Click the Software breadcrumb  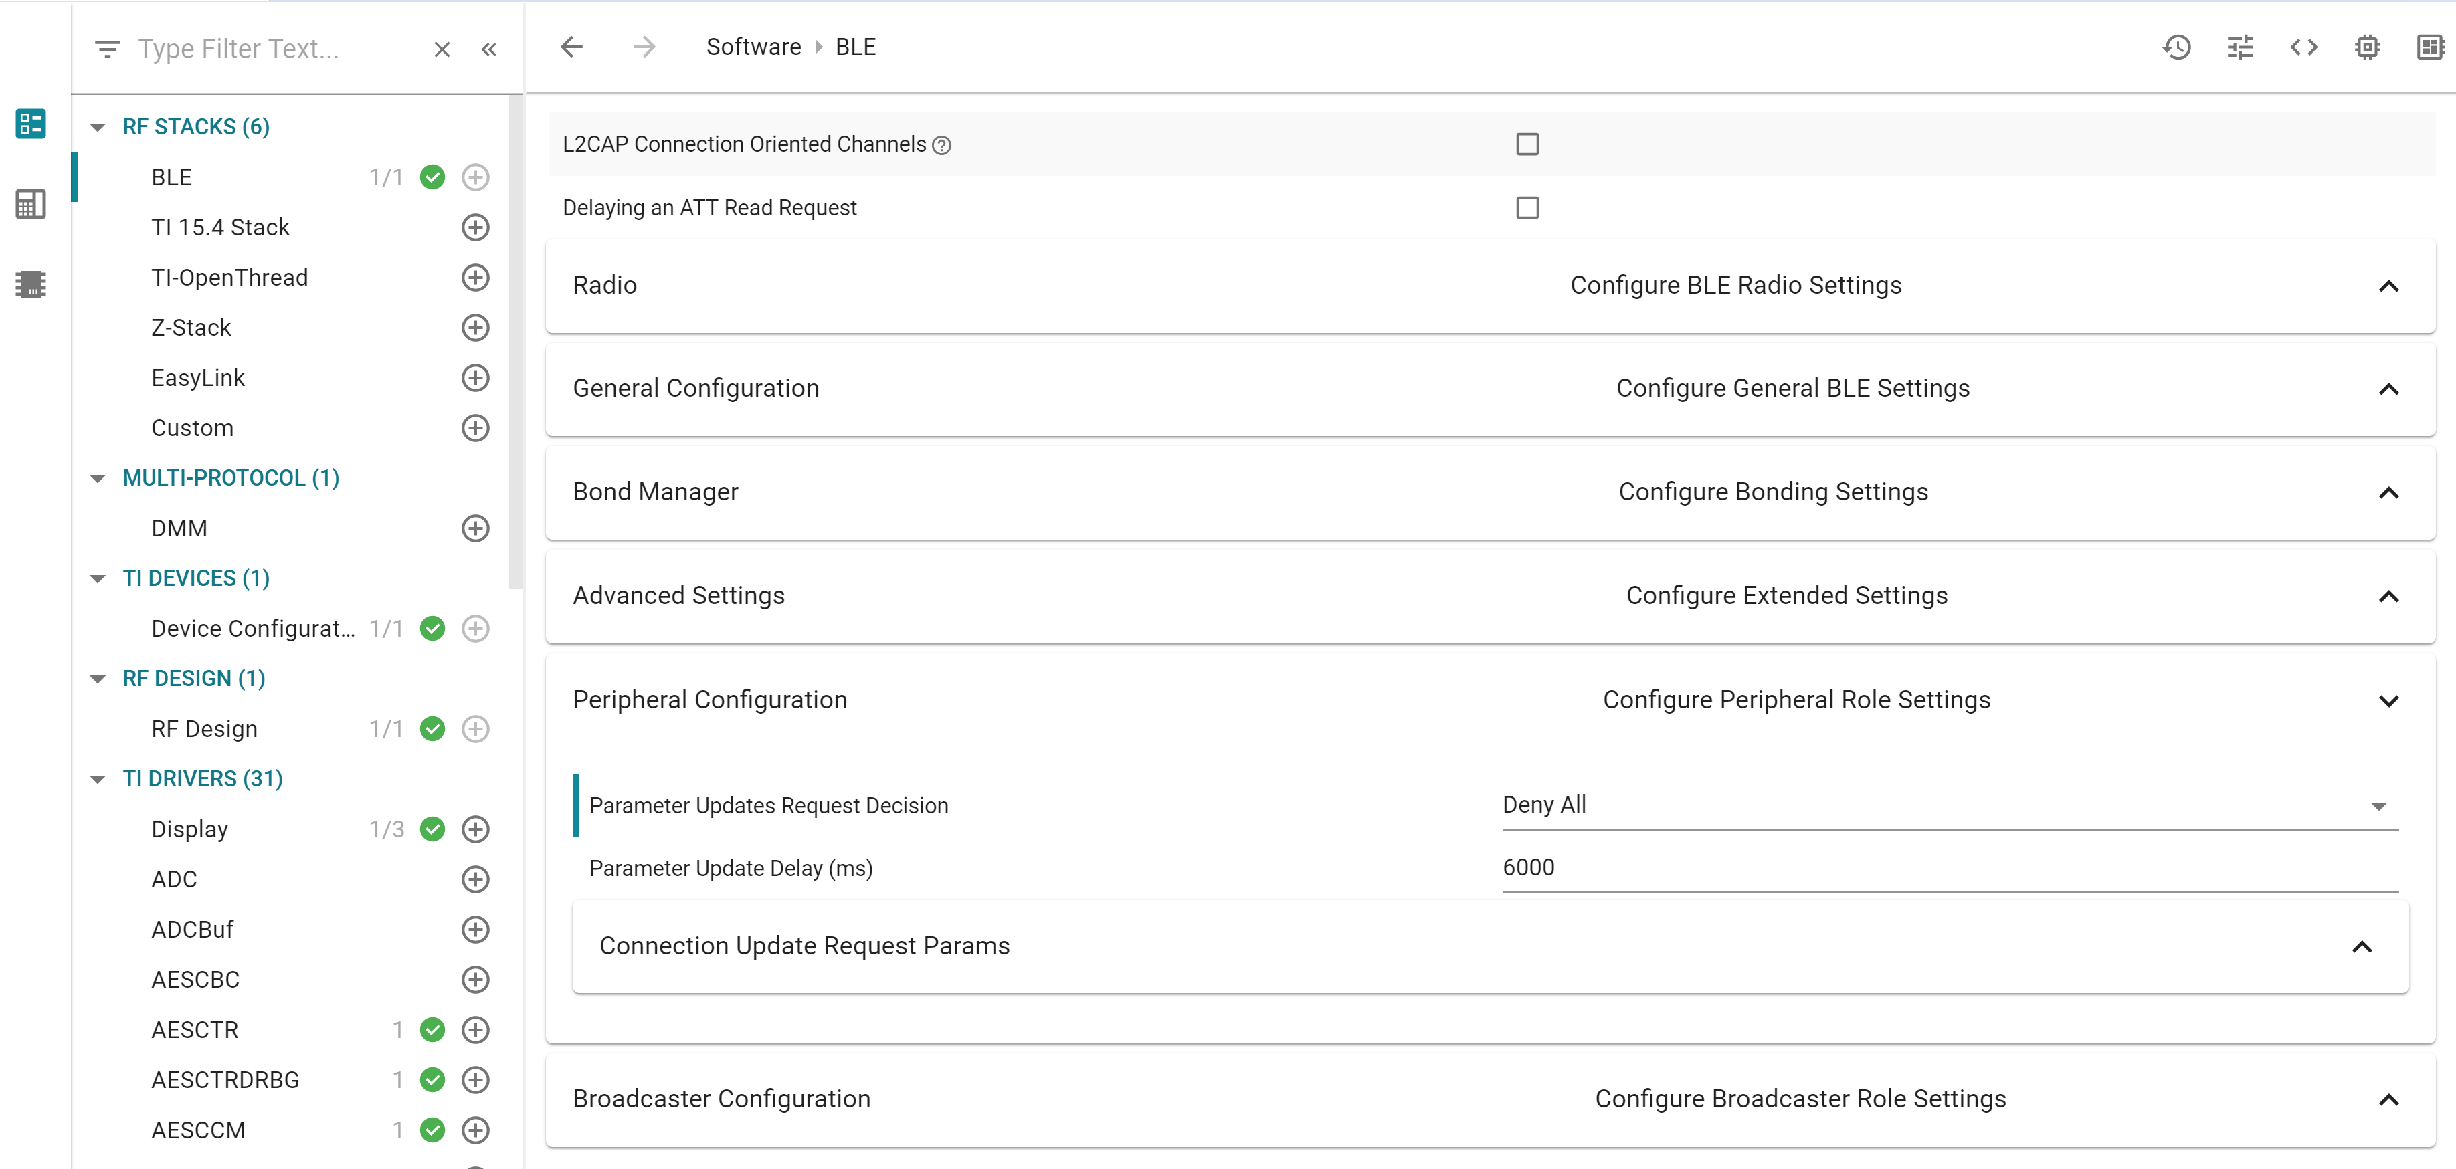753,45
